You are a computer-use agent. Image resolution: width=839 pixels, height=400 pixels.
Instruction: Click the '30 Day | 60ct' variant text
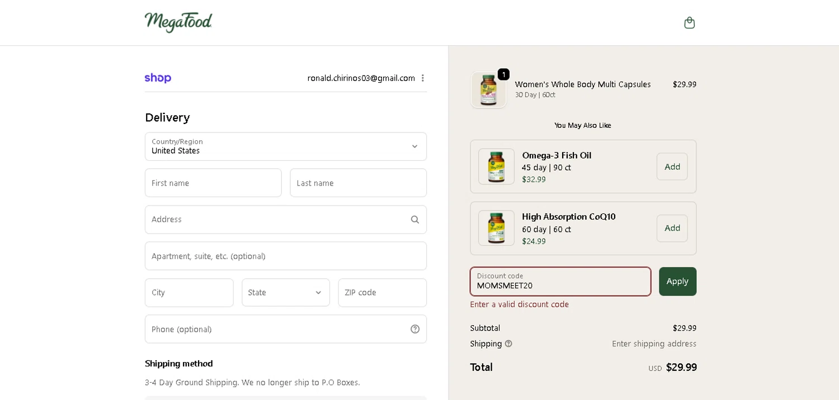click(535, 95)
